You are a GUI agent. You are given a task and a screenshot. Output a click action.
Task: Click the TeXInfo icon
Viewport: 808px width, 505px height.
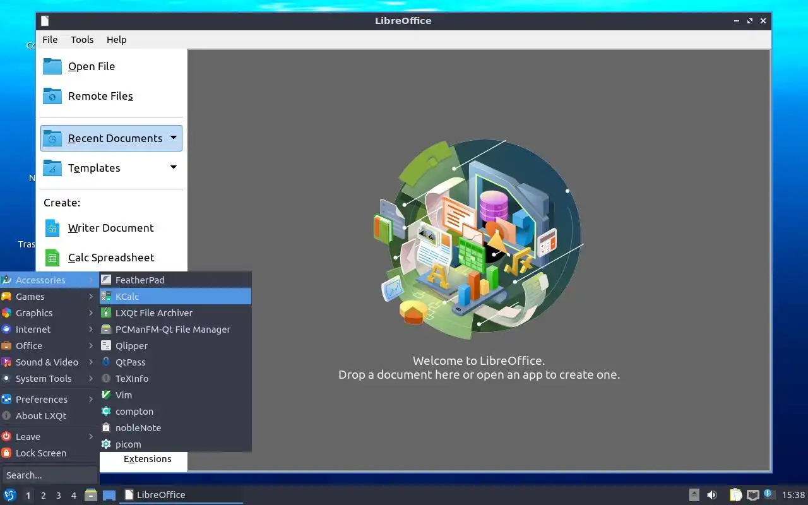point(106,378)
